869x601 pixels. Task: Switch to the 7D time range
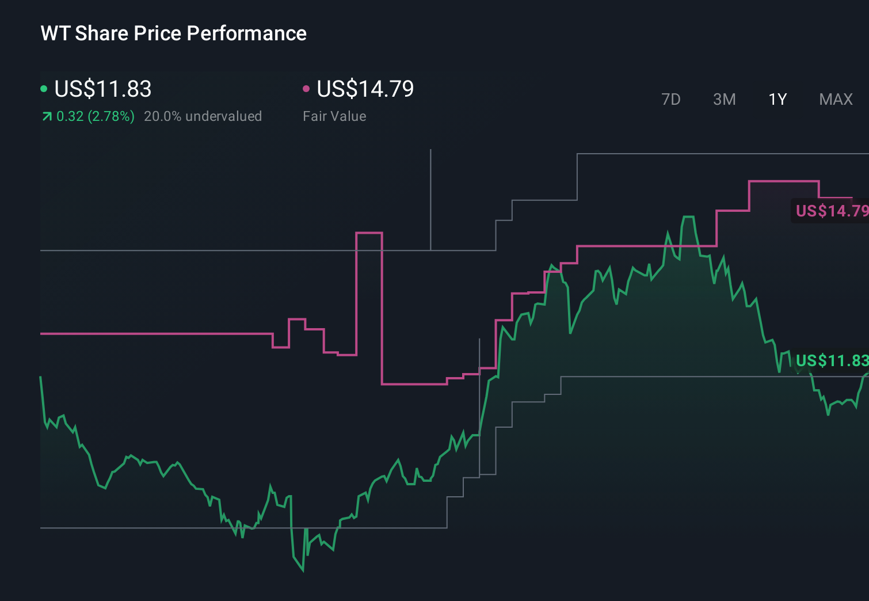tap(671, 99)
